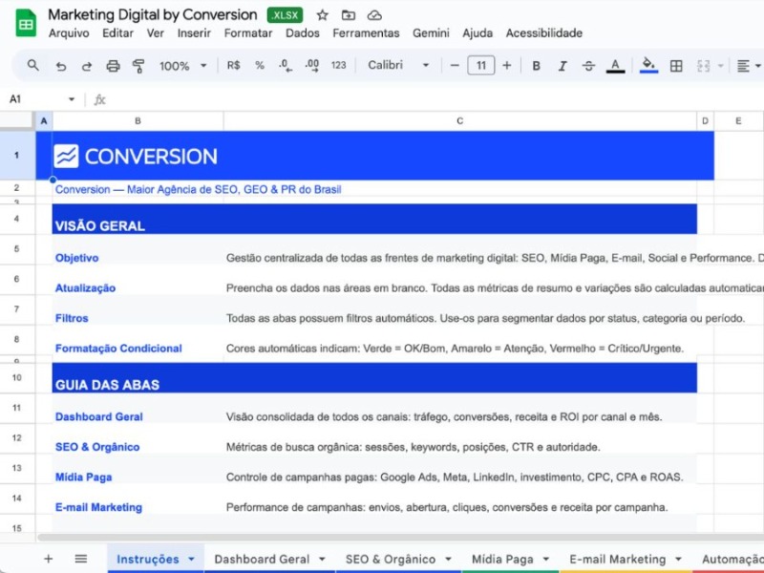The image size is (764, 573).
Task: Star the spreadsheet
Action: tap(321, 15)
